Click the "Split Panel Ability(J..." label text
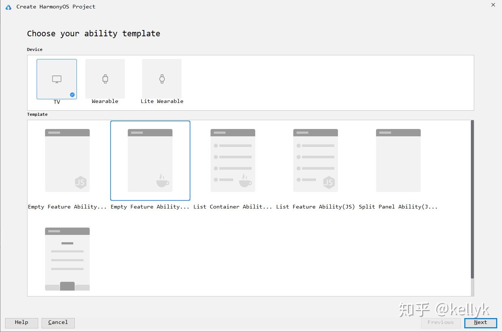Screen dimensions: 502x332 click(x=398, y=207)
